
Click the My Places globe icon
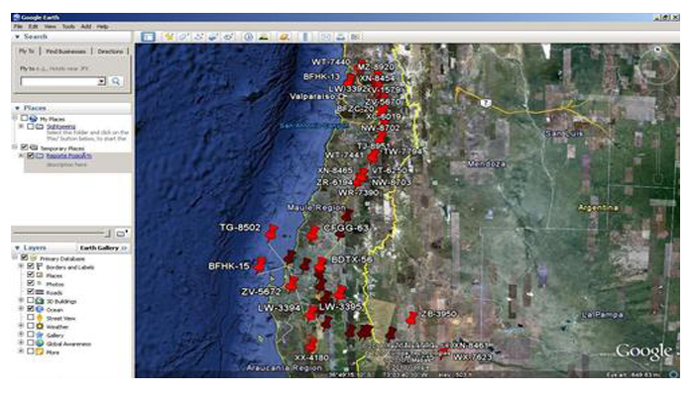click(33, 119)
